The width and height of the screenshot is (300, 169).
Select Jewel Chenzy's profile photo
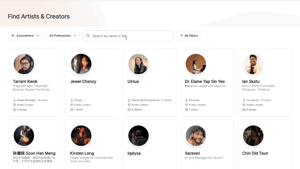point(81,64)
